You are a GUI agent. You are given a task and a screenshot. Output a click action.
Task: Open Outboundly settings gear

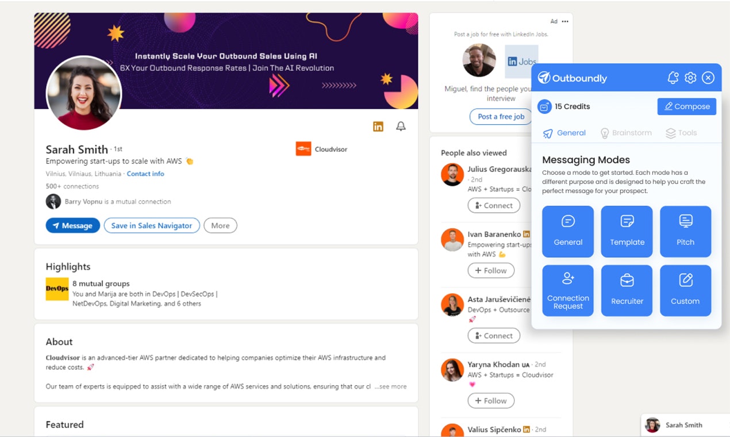(x=690, y=78)
